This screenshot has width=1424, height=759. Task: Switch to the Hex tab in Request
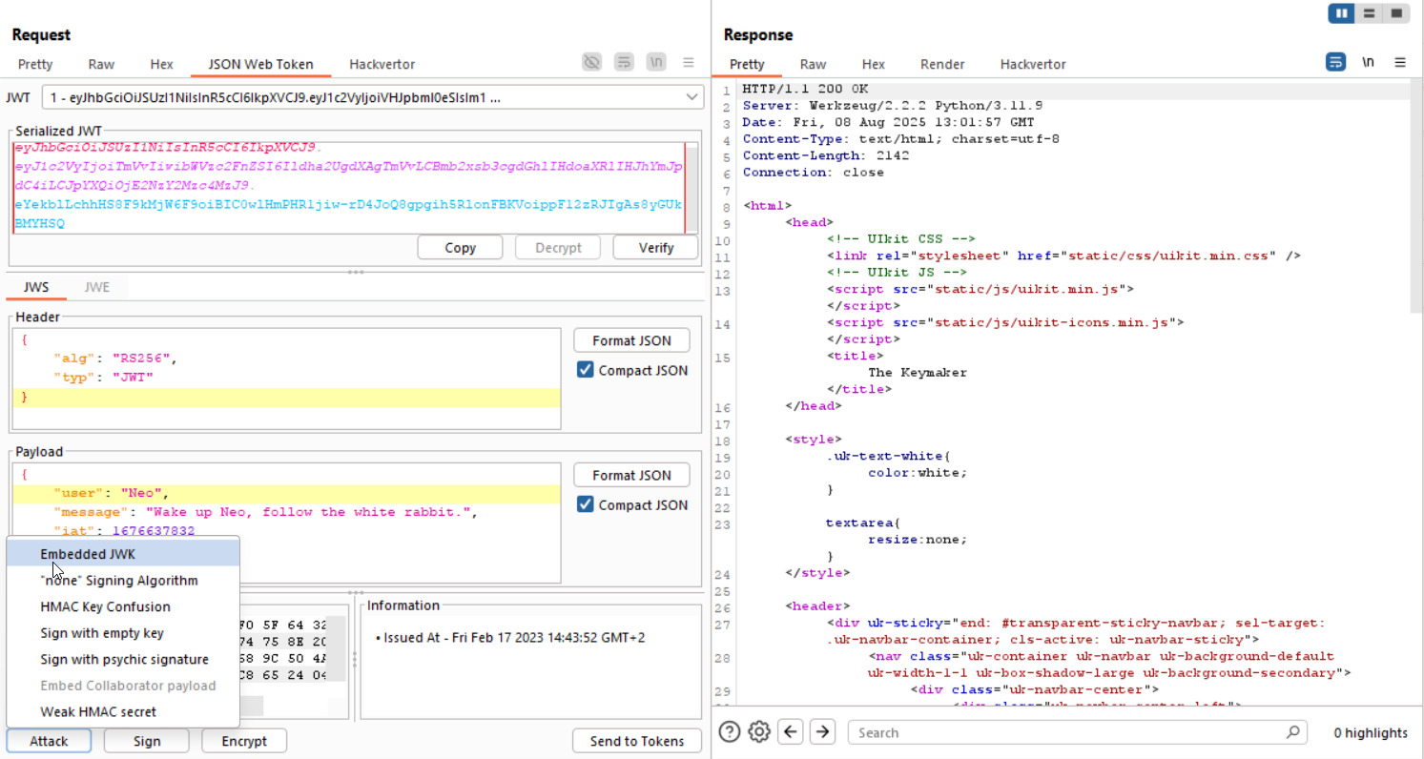tap(161, 64)
